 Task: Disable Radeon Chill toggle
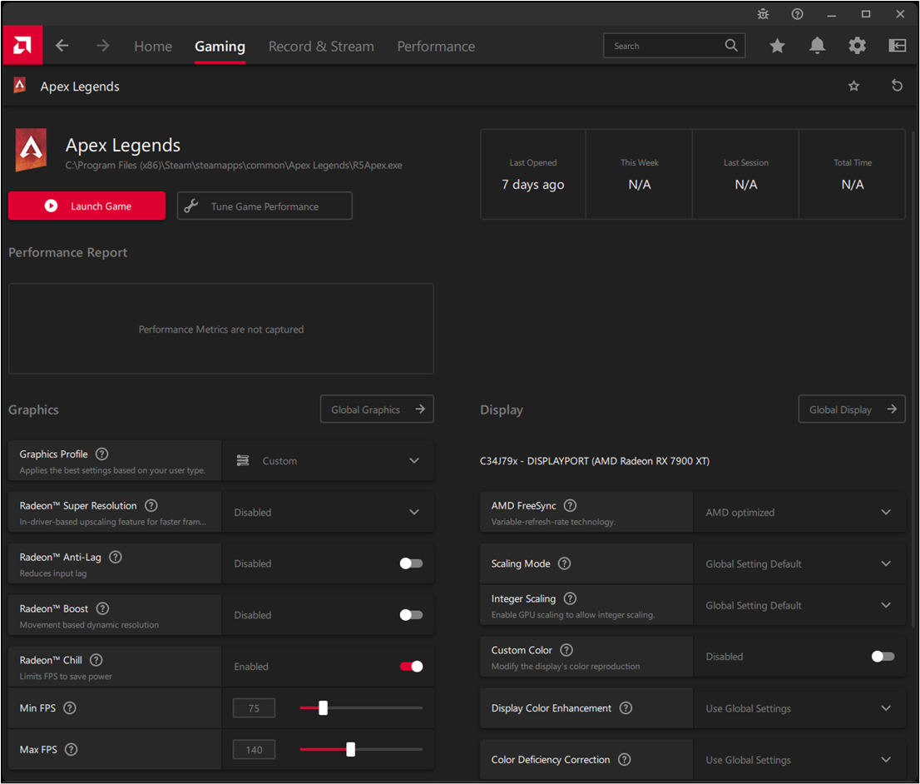click(x=411, y=667)
